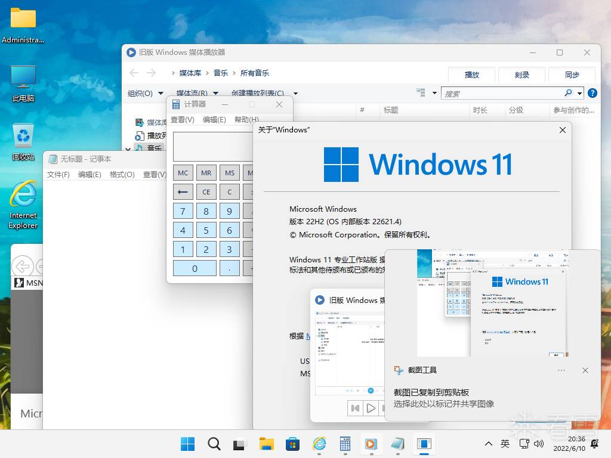Expand the view options dropdown arrow
Screen dimensions: 611x458
tap(434, 93)
